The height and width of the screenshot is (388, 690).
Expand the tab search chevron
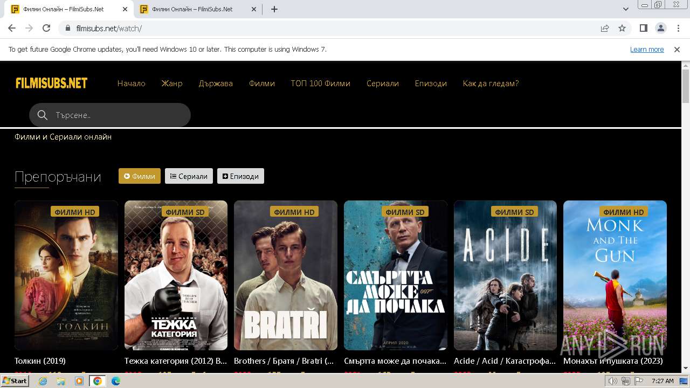tap(626, 9)
